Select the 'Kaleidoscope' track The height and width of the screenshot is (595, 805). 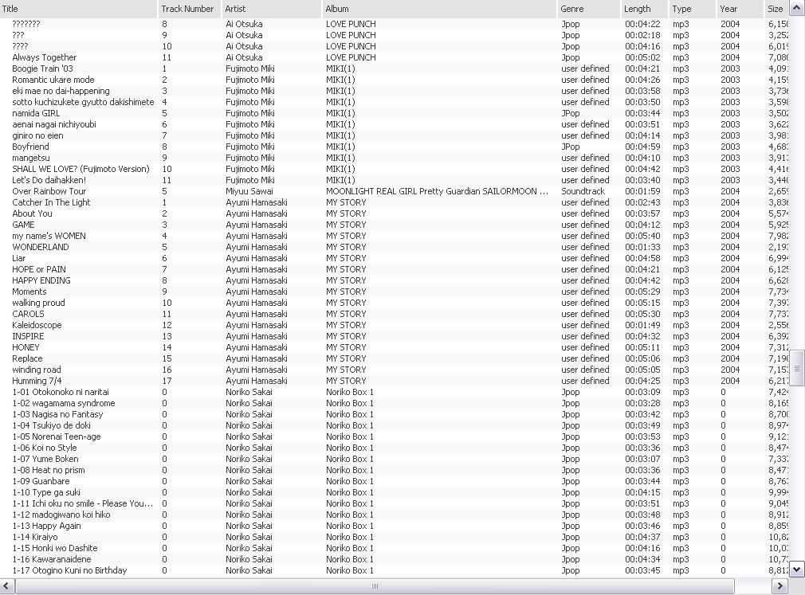tap(395, 325)
